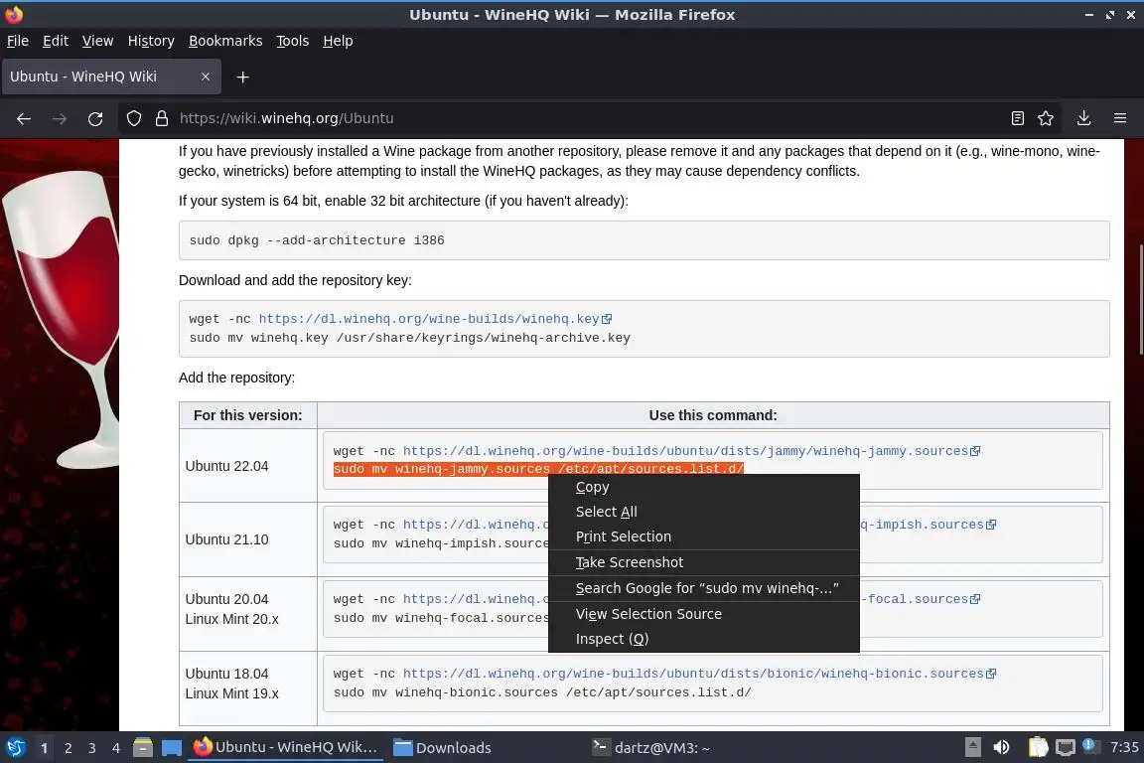Click the 'sudo mv winehq-bionic.sources' command line
This screenshot has height=763, width=1144.
pos(542,692)
